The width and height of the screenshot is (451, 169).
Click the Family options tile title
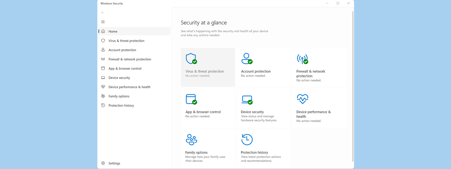[x=196, y=152]
